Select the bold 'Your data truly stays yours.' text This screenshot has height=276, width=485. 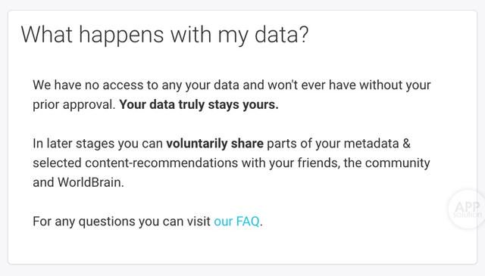pos(199,104)
